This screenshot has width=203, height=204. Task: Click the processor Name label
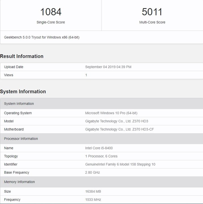[x=9, y=148]
